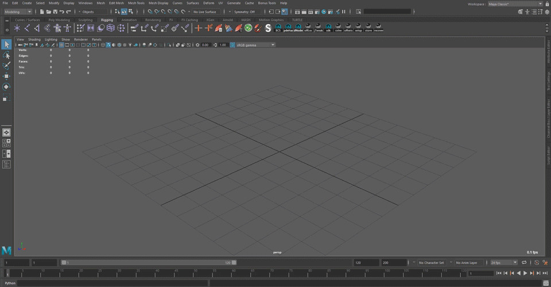Open the Windows menu
Image resolution: width=551 pixels, height=287 pixels.
[x=86, y=3]
